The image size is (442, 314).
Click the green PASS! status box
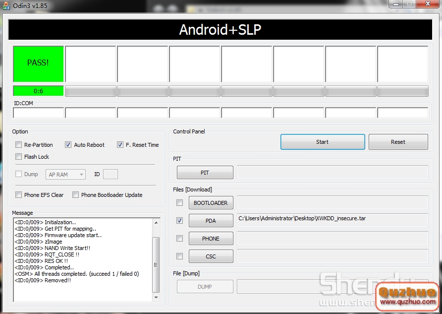click(x=38, y=64)
